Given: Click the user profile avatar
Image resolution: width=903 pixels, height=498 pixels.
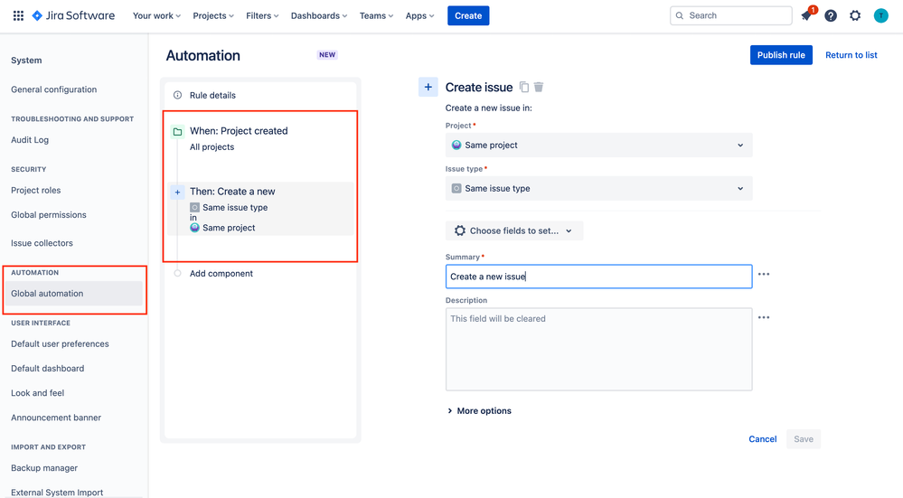Looking at the screenshot, I should pos(880,15).
